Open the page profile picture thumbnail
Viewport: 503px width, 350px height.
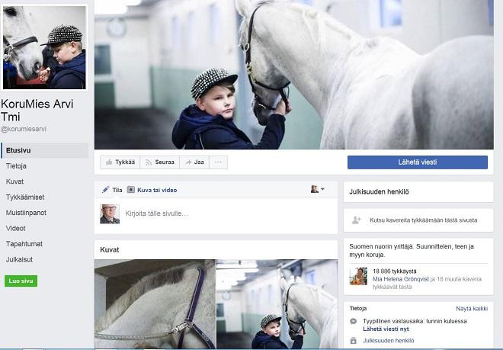click(x=44, y=47)
